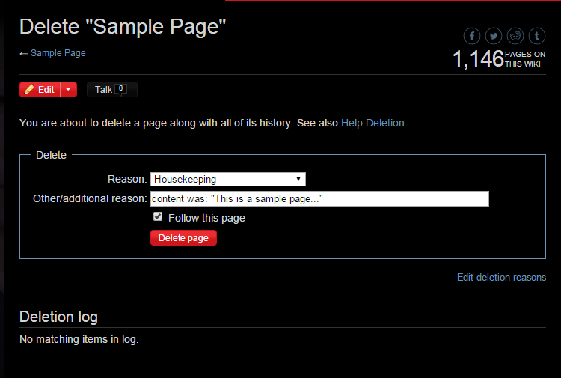Click the black triangle in Reason selector

point(298,179)
